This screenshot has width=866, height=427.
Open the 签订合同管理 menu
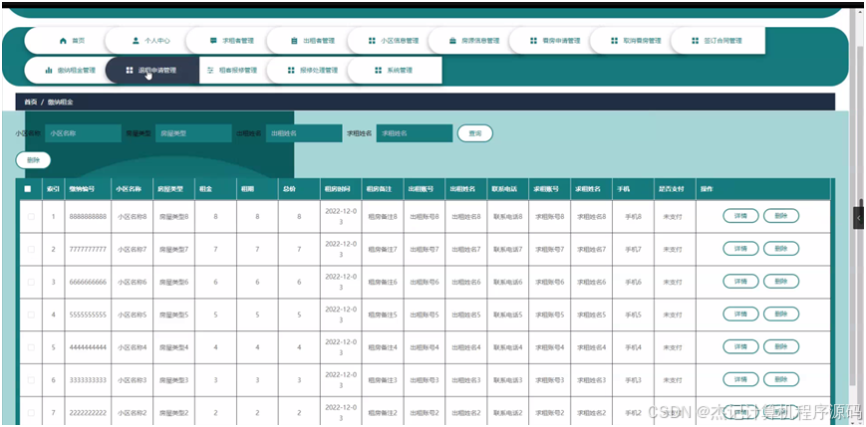(717, 41)
